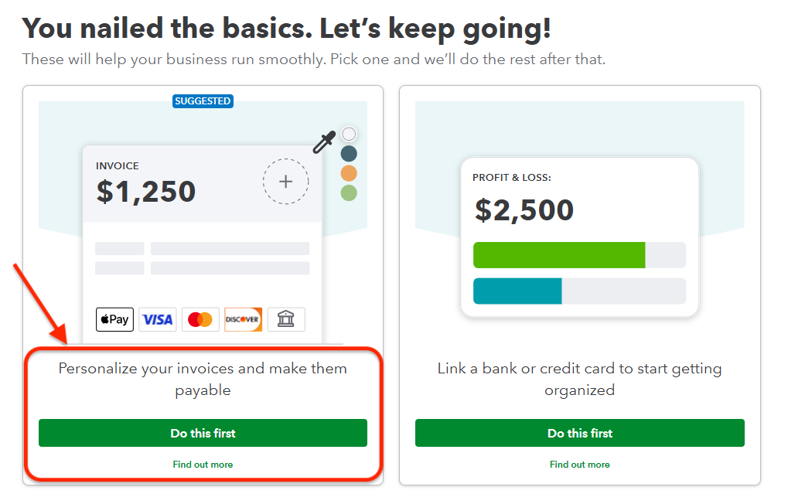Click the Profit & Loss $2,500 figure
The height and width of the screenshot is (504, 788).
click(523, 209)
